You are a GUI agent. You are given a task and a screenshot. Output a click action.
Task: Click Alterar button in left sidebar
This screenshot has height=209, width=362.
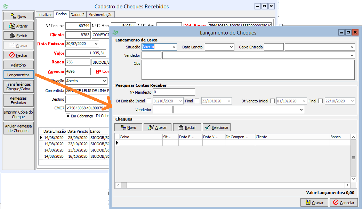click(19, 26)
